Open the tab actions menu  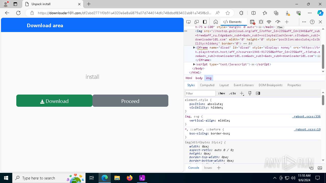pos(15,4)
